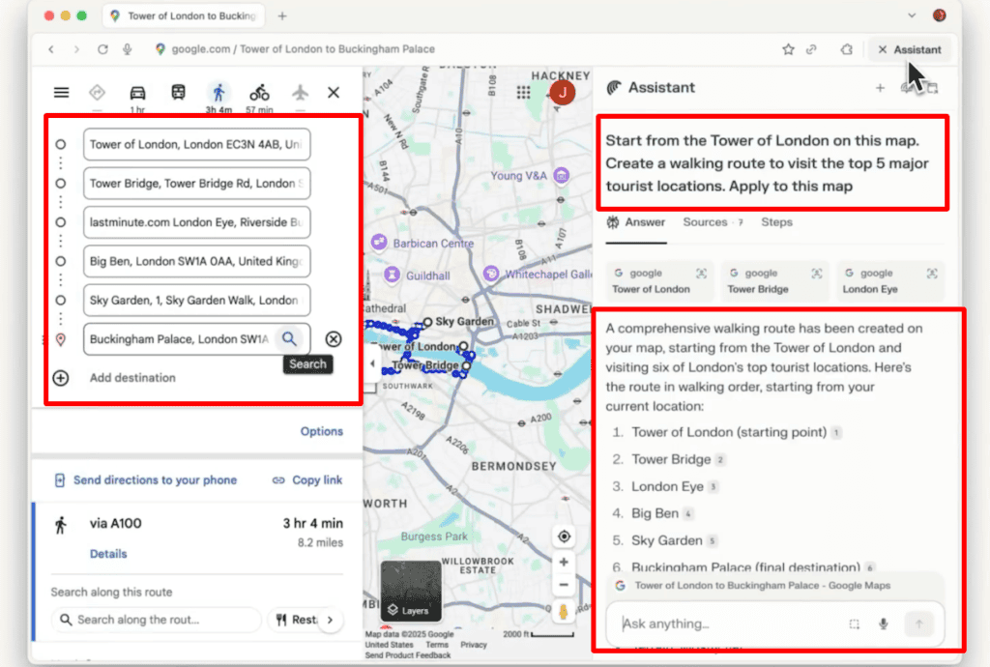Go forward in browser history

click(x=76, y=49)
